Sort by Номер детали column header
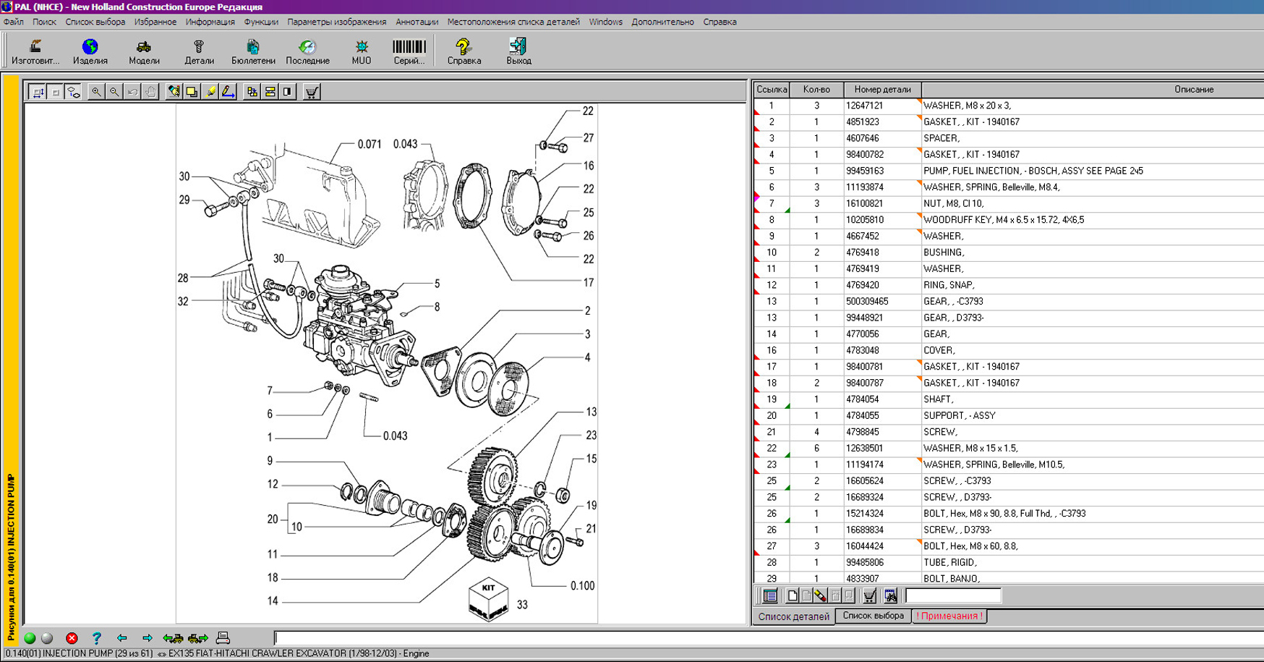This screenshot has width=1264, height=662. click(882, 90)
